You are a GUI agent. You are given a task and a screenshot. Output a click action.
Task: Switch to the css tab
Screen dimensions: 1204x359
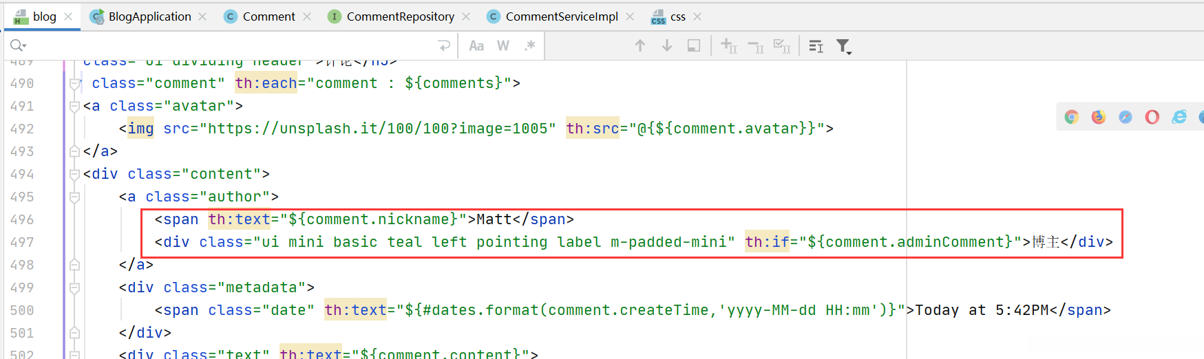click(677, 17)
